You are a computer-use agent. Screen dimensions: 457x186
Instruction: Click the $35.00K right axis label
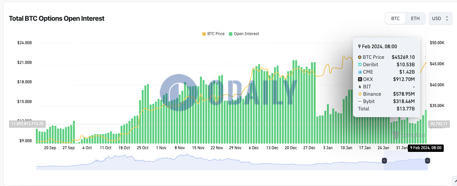pyautogui.click(x=437, y=106)
